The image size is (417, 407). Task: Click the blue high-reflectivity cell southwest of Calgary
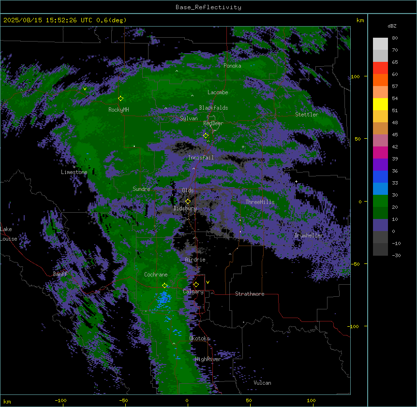[164, 299]
